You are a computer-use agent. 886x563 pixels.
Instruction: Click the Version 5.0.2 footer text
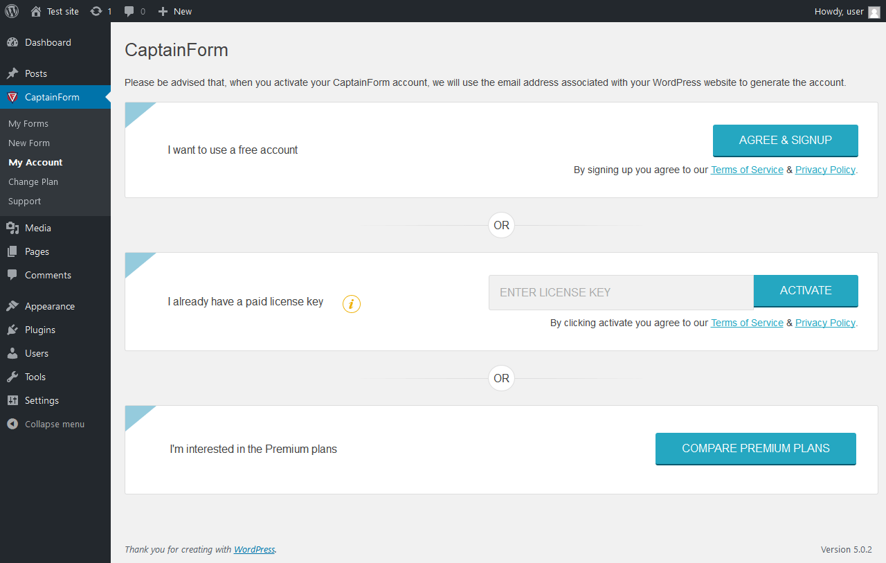click(x=847, y=549)
